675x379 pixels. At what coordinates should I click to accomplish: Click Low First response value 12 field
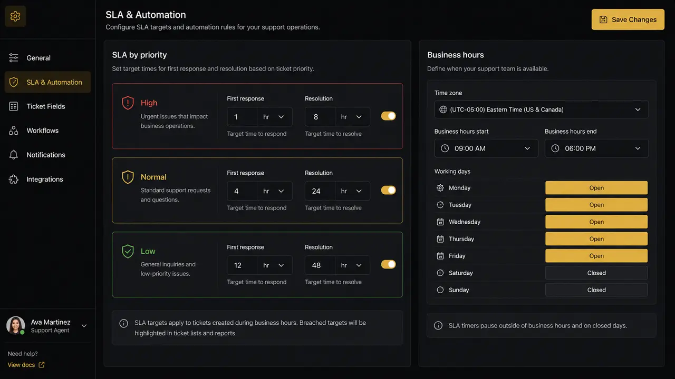click(243, 265)
